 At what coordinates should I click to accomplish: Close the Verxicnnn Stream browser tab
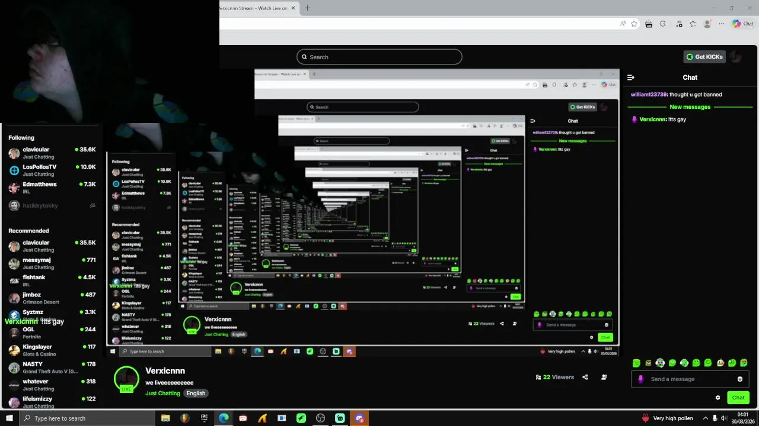[293, 8]
